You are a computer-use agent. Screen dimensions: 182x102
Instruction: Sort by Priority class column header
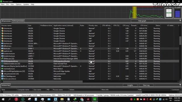(x=94, y=25)
